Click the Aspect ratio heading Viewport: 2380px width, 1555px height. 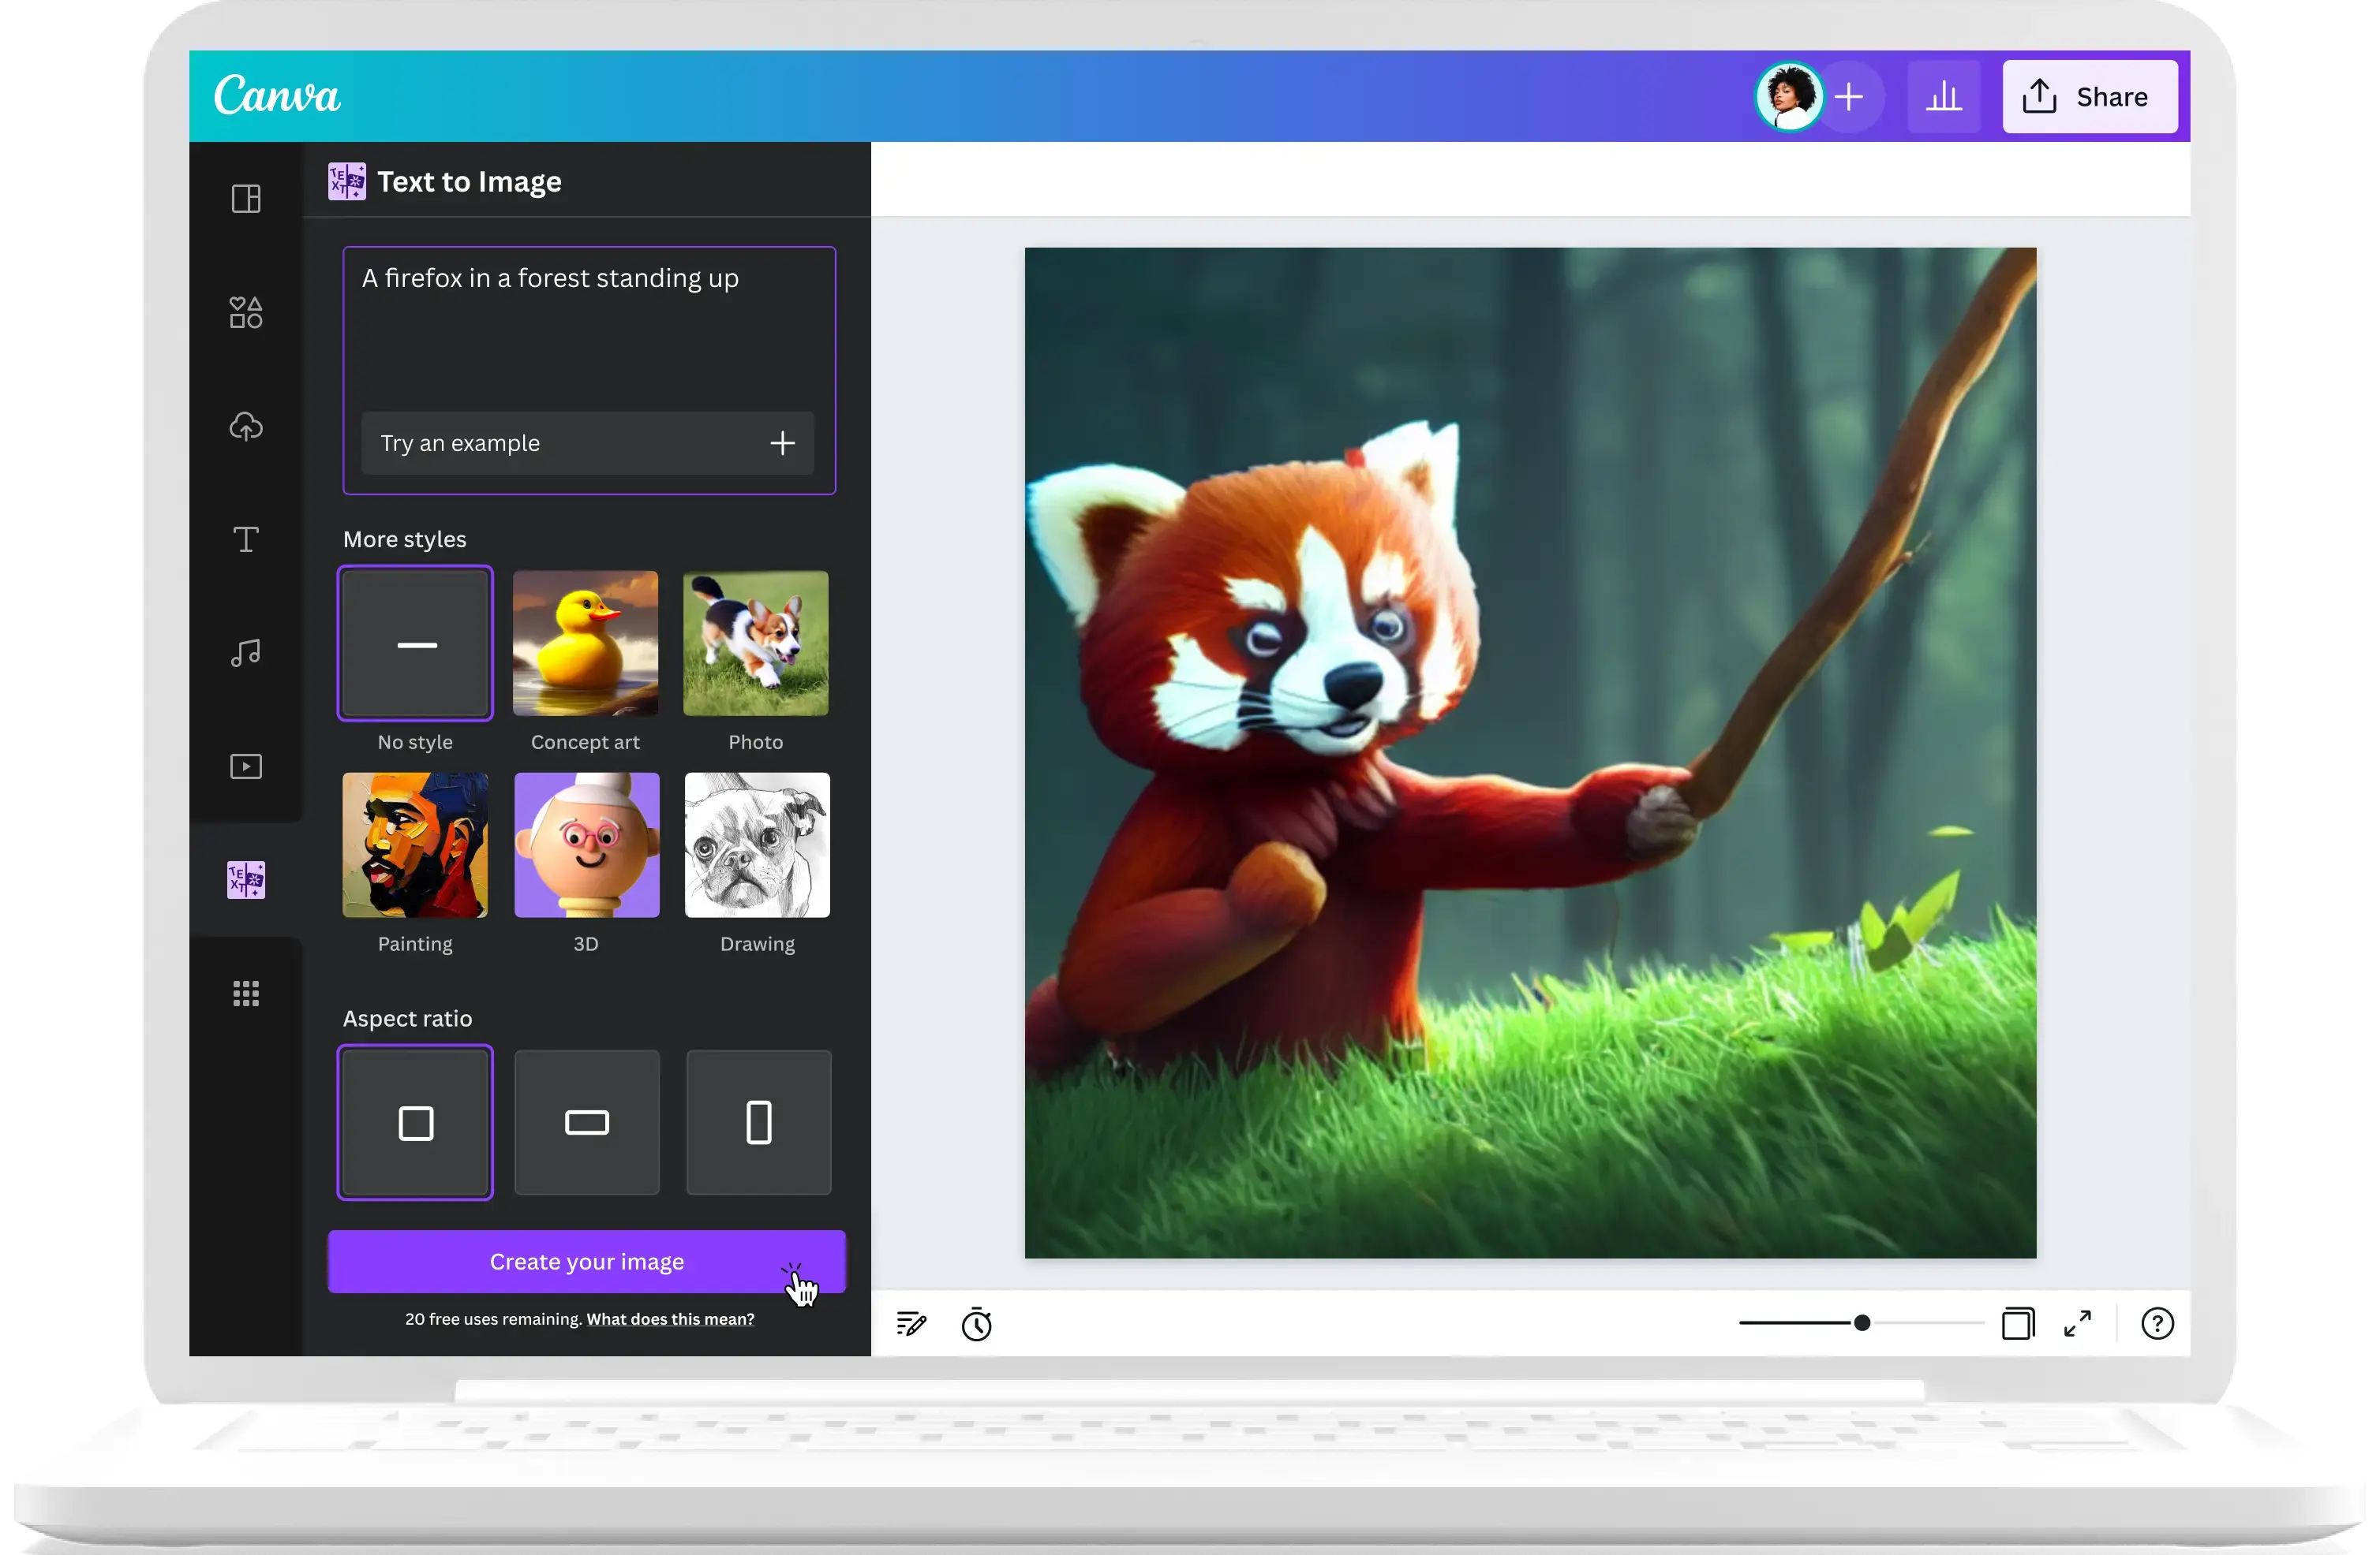[x=408, y=1018]
